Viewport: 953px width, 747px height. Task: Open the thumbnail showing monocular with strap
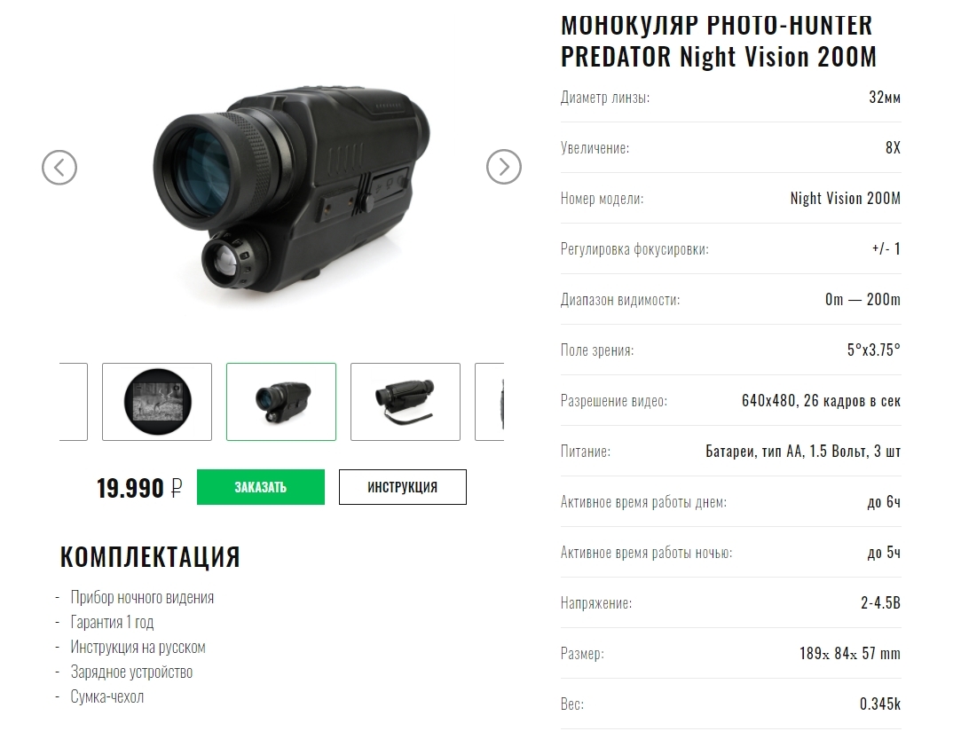pos(406,402)
